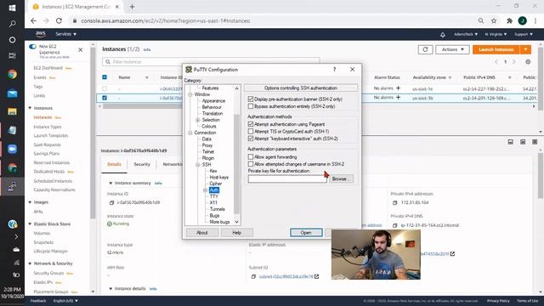Click Browse for private key file

pyautogui.click(x=341, y=179)
